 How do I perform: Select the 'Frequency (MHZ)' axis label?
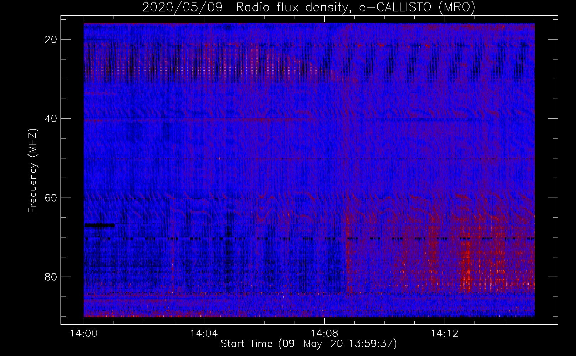[33, 171]
